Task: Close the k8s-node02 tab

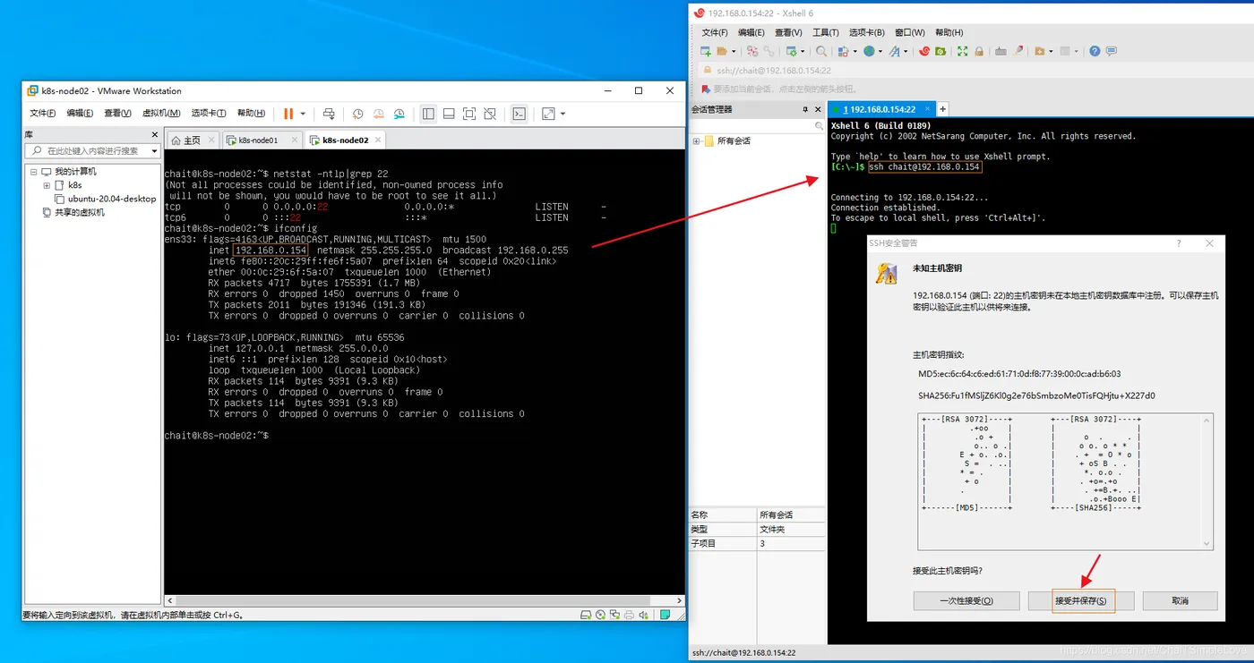Action: 378,140
